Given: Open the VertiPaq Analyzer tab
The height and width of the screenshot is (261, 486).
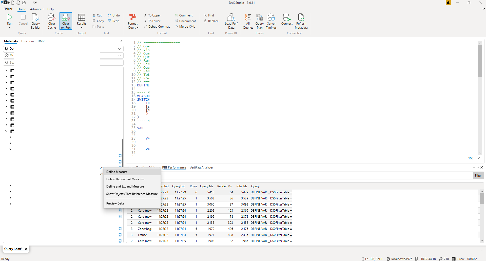Looking at the screenshot, I should 201,167.
